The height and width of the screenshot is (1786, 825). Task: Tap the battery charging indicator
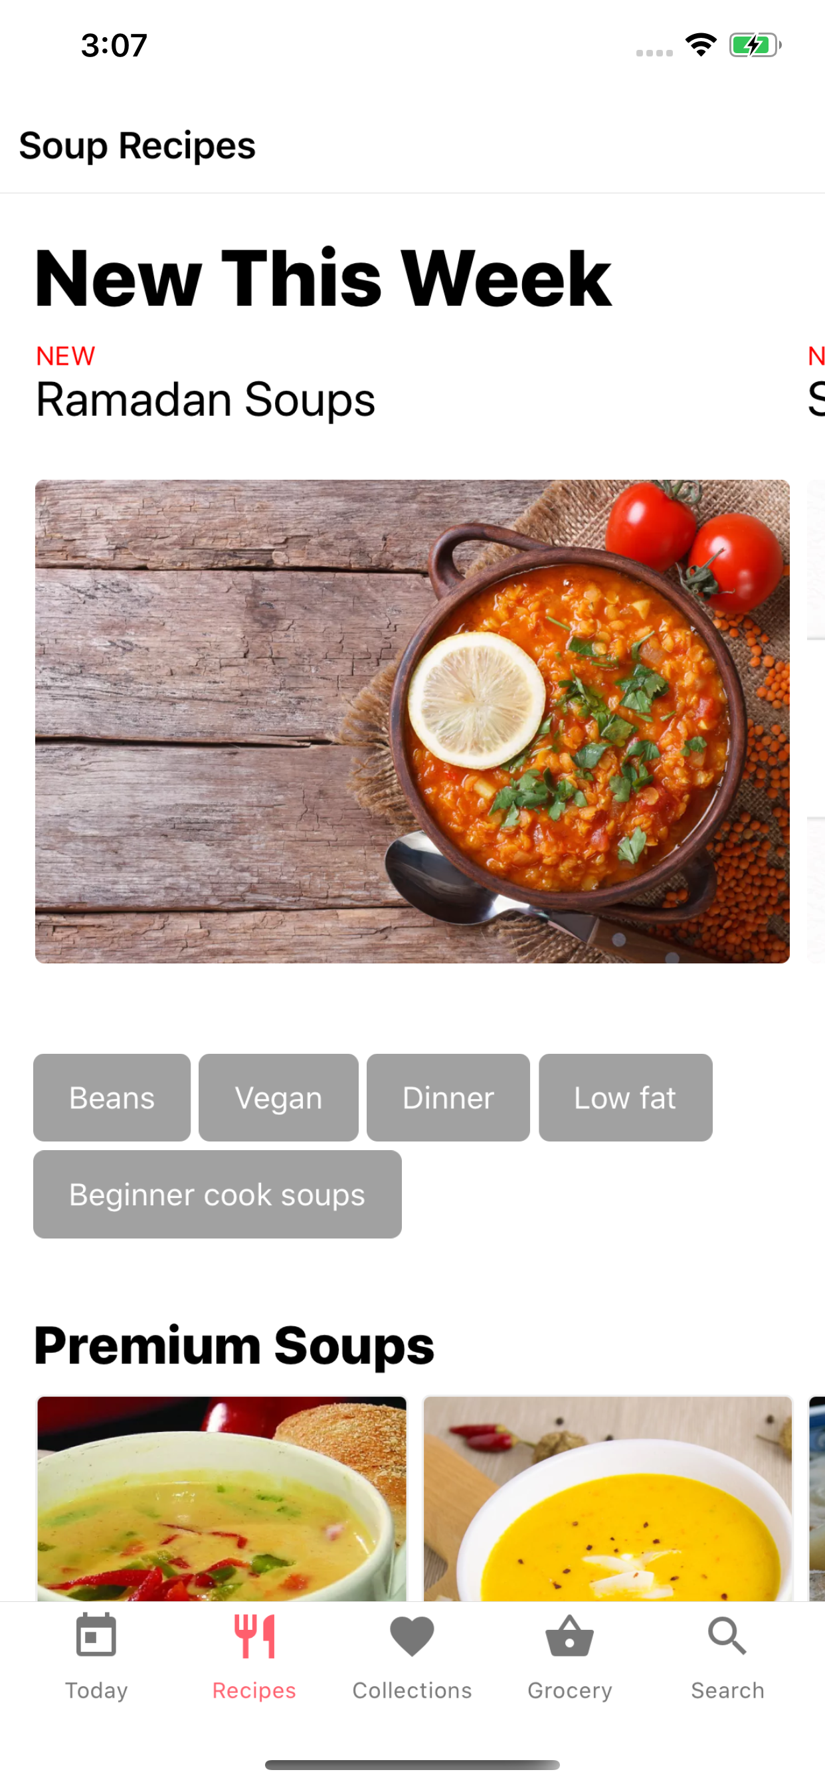(x=755, y=45)
